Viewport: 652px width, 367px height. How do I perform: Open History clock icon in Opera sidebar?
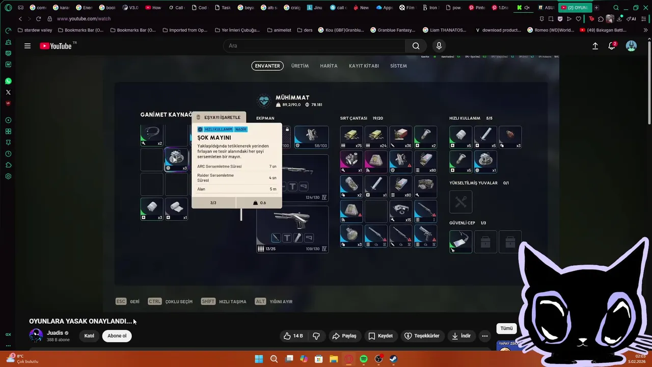(8, 154)
